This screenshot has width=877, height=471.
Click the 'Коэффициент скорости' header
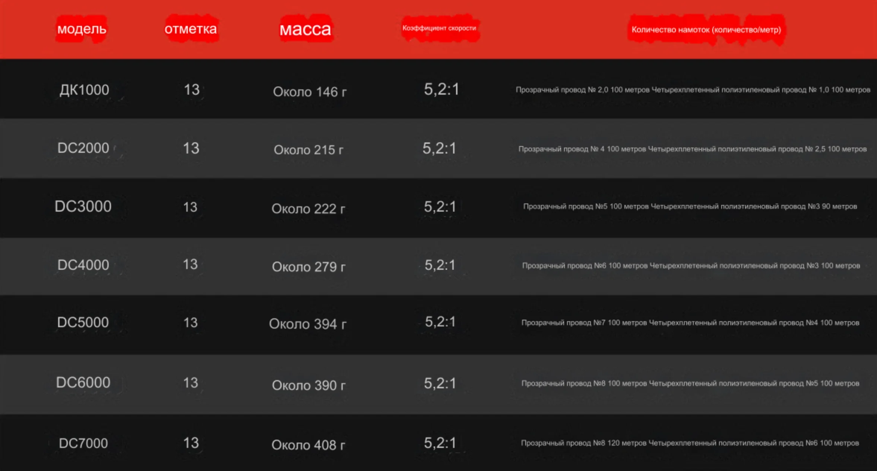439,28
